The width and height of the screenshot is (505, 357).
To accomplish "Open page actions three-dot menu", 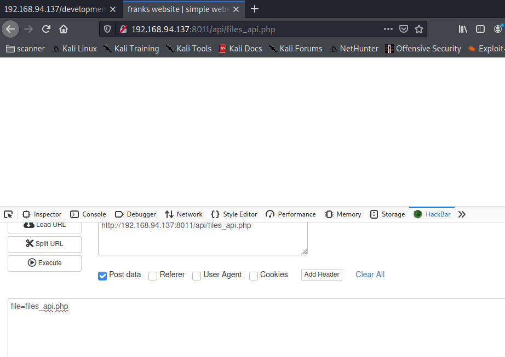I will (388, 29).
